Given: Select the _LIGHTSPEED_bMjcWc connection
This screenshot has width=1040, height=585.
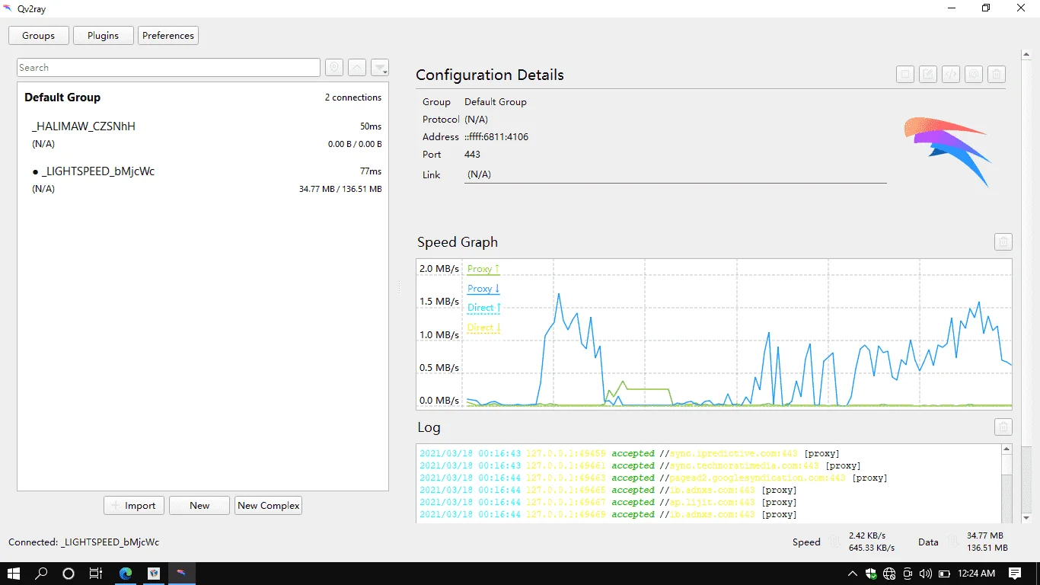Looking at the screenshot, I should coord(203,180).
